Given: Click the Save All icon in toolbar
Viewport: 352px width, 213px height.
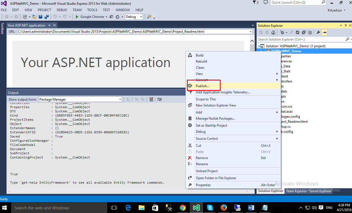Looking at the screenshot, I should pos(47,17).
